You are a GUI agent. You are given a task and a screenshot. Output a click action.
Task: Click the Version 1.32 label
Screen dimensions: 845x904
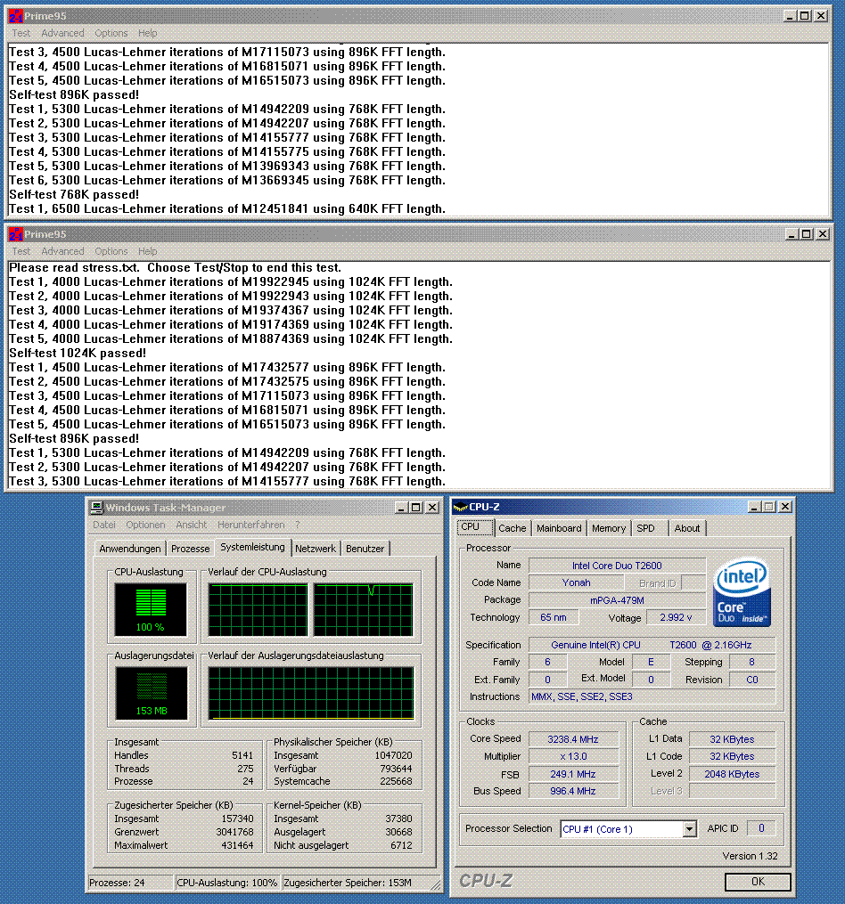click(750, 856)
